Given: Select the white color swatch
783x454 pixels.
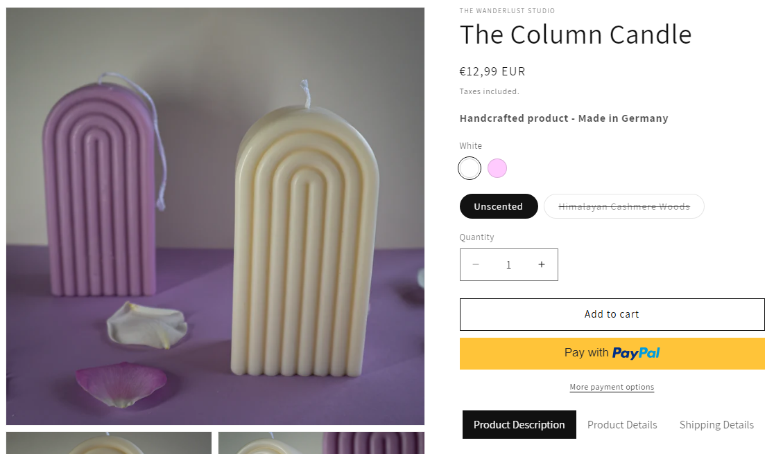Looking at the screenshot, I should 470,168.
